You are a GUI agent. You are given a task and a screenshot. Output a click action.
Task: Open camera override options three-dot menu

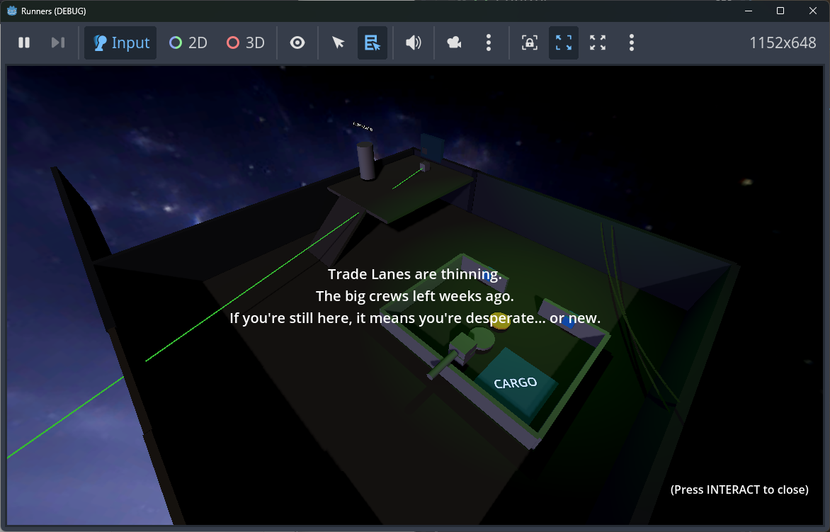[489, 43]
